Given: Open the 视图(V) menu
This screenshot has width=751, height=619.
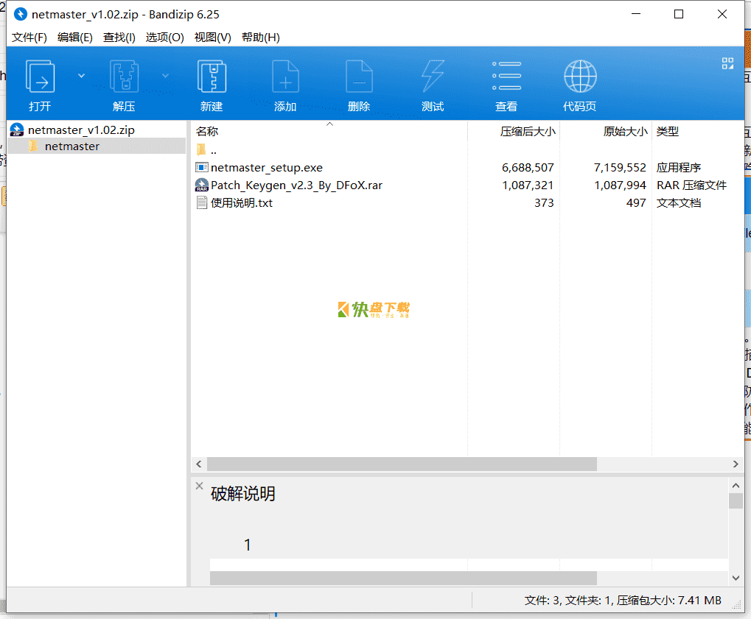Looking at the screenshot, I should coord(213,38).
